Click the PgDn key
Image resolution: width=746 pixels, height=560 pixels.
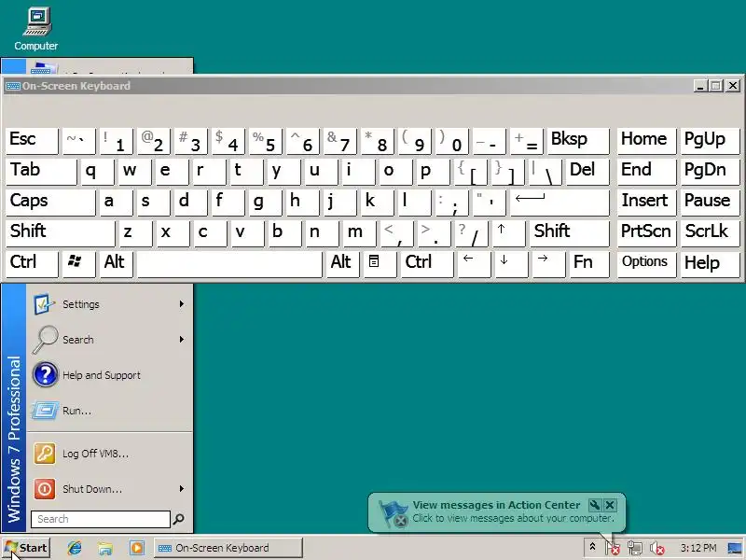[x=710, y=172]
